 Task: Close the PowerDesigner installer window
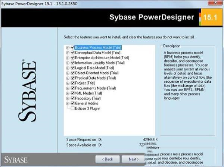pos(215,3)
